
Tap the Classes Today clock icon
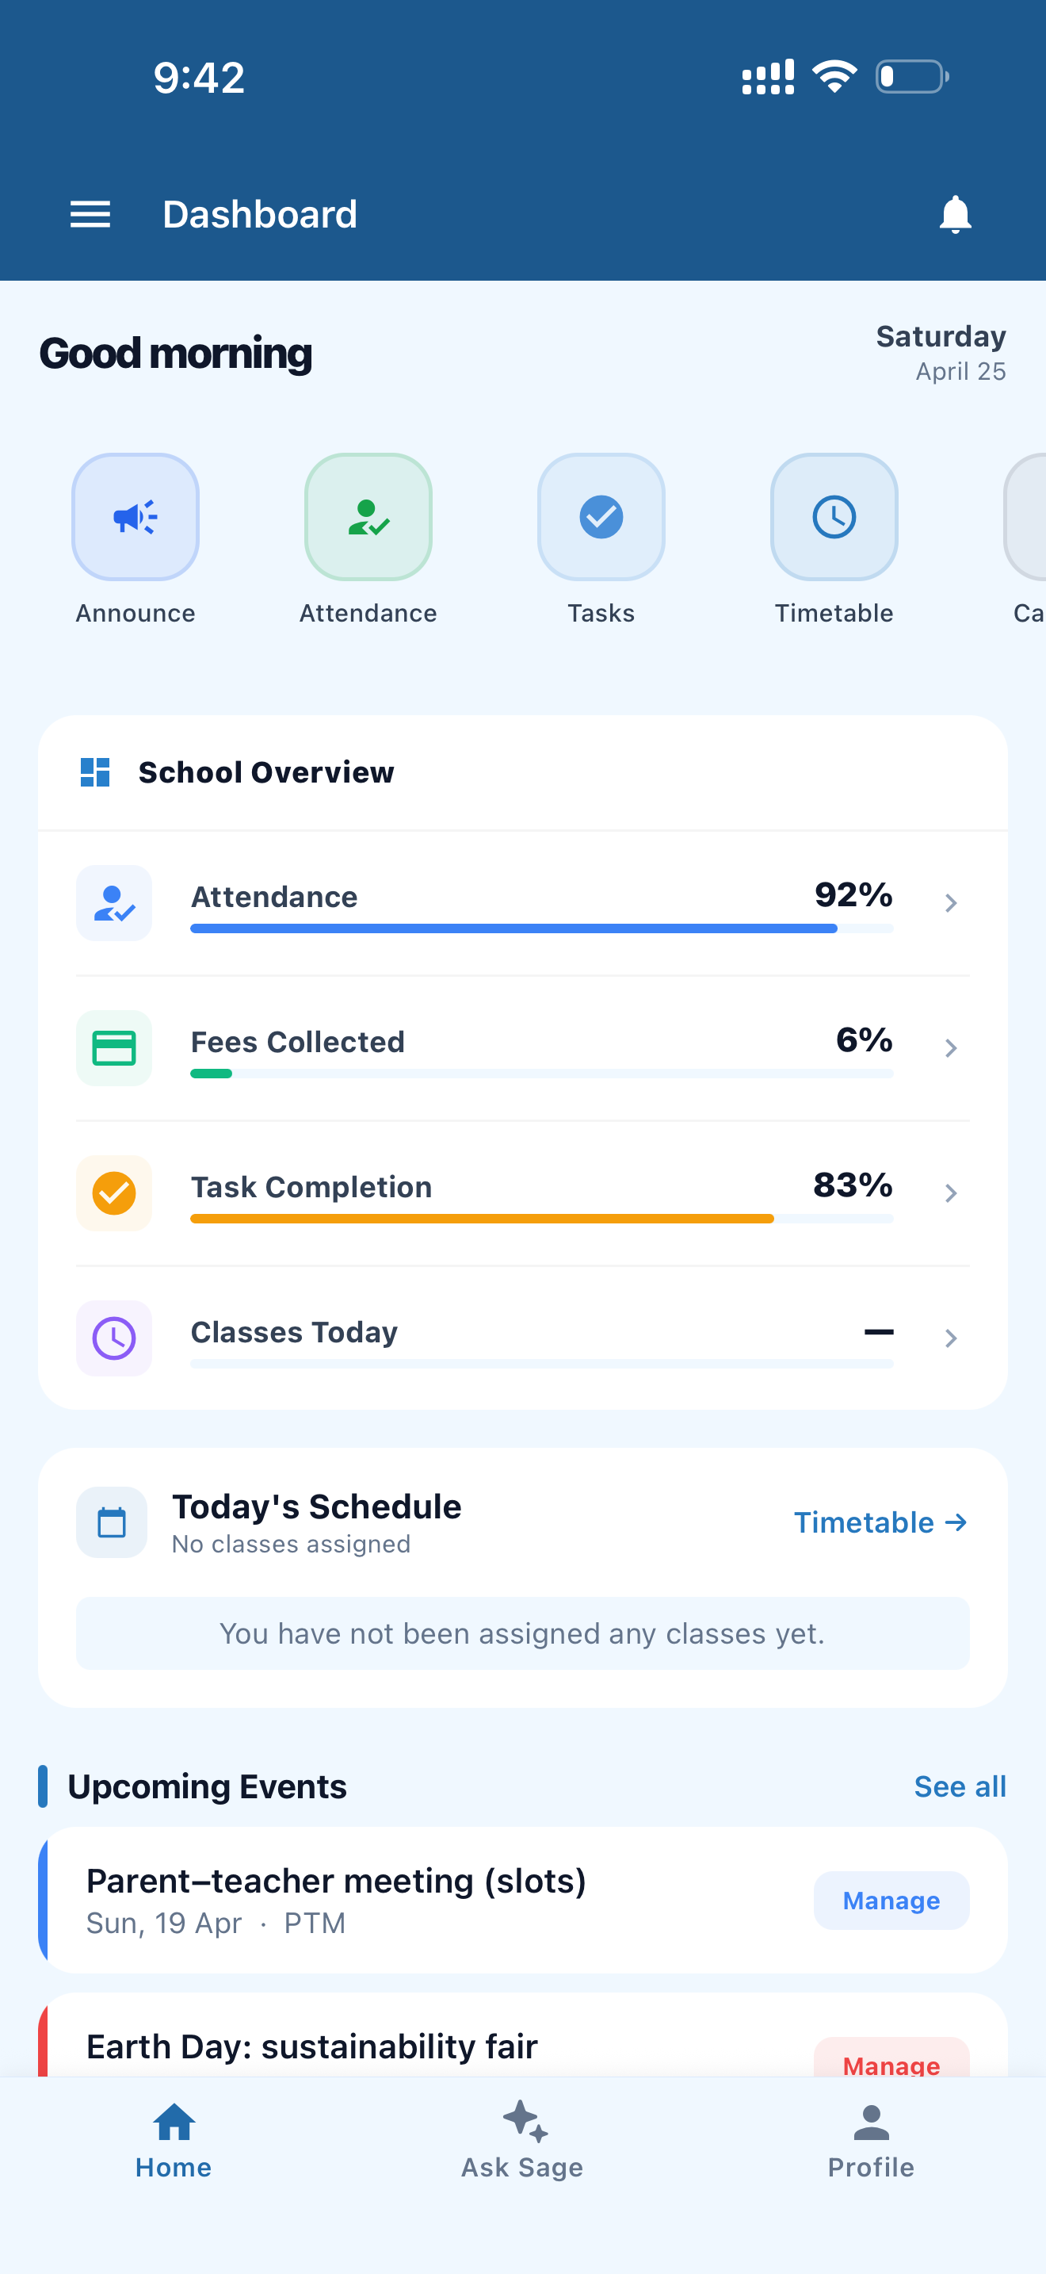tap(114, 1338)
